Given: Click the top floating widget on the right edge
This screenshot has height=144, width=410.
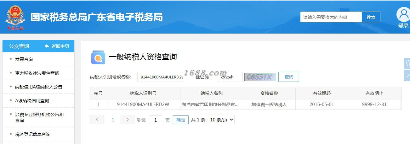Looking at the screenshot, I should point(407,63).
